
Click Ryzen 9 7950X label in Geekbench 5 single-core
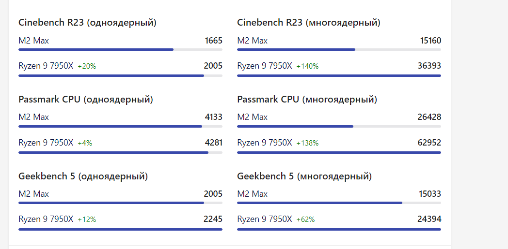pyautogui.click(x=46, y=219)
